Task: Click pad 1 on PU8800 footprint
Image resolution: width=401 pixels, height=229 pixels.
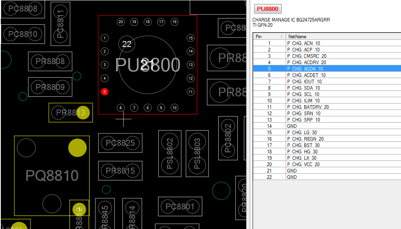Action: 105,38
